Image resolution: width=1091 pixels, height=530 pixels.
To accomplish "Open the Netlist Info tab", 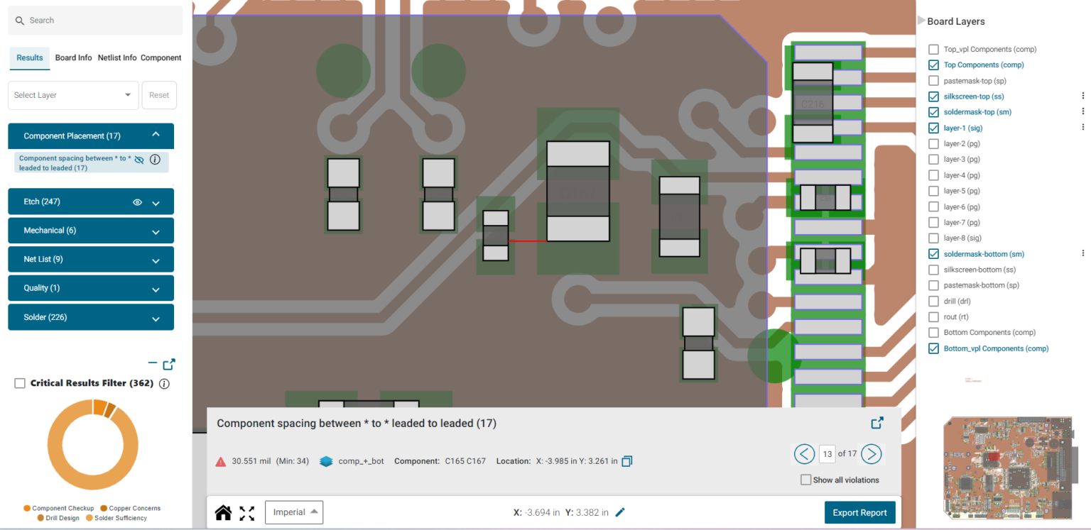I will 116,57.
